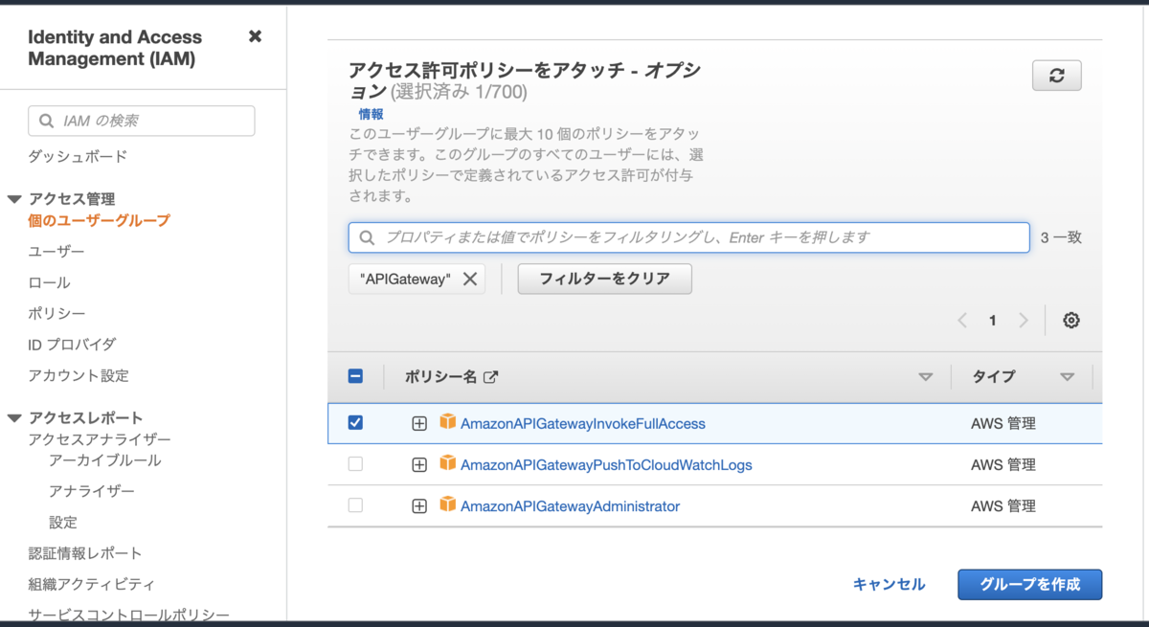
Task: Check AmazonAPIGatewayAdministrator checkbox
Action: tap(355, 505)
